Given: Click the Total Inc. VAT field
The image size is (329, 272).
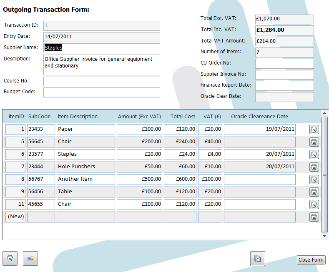Looking at the screenshot, I should click(284, 30).
